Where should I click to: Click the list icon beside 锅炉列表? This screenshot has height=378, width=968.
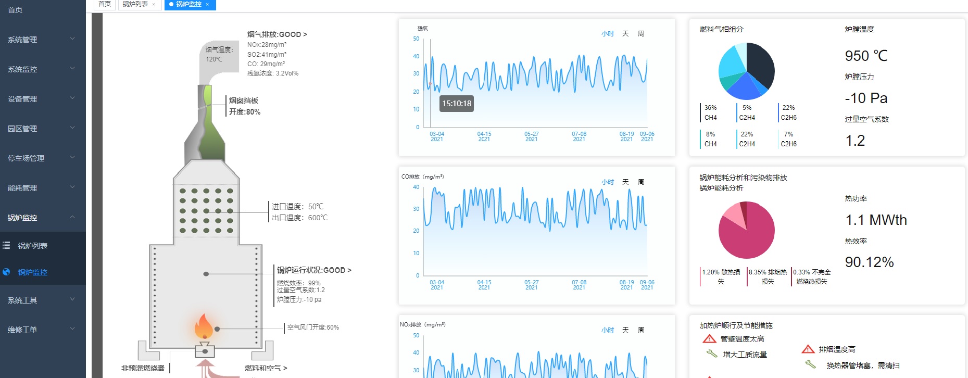coord(6,245)
